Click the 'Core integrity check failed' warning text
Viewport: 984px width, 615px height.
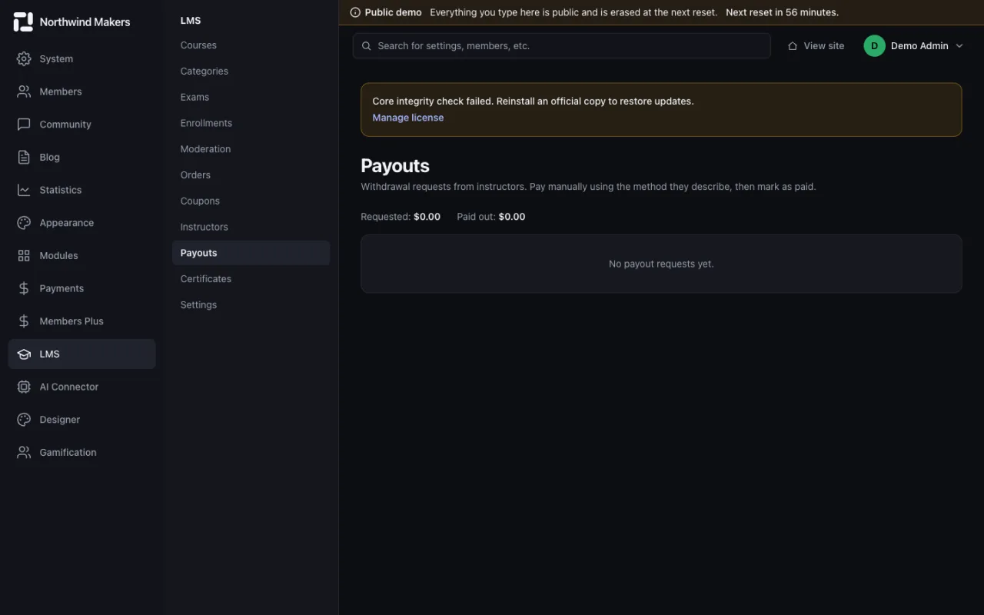pyautogui.click(x=533, y=101)
